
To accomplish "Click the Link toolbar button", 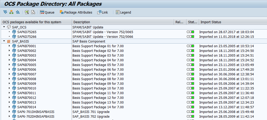I will pyautogui.click(x=103, y=13).
